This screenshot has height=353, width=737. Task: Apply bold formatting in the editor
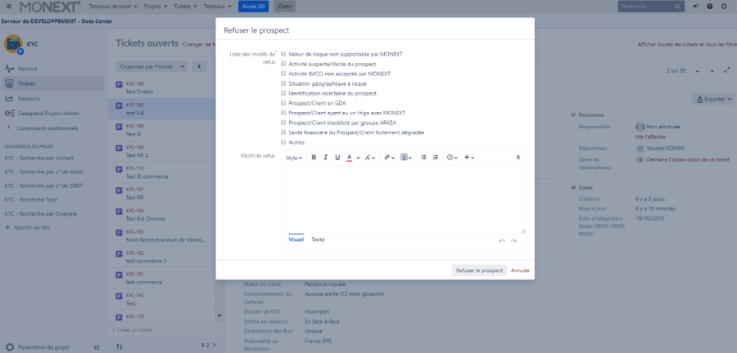pos(313,157)
